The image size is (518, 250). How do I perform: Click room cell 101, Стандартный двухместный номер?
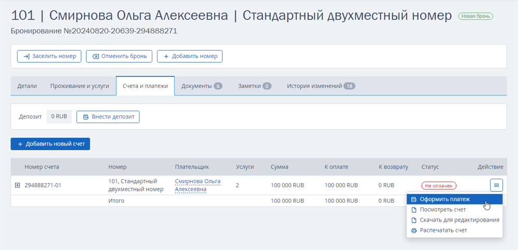(x=136, y=185)
